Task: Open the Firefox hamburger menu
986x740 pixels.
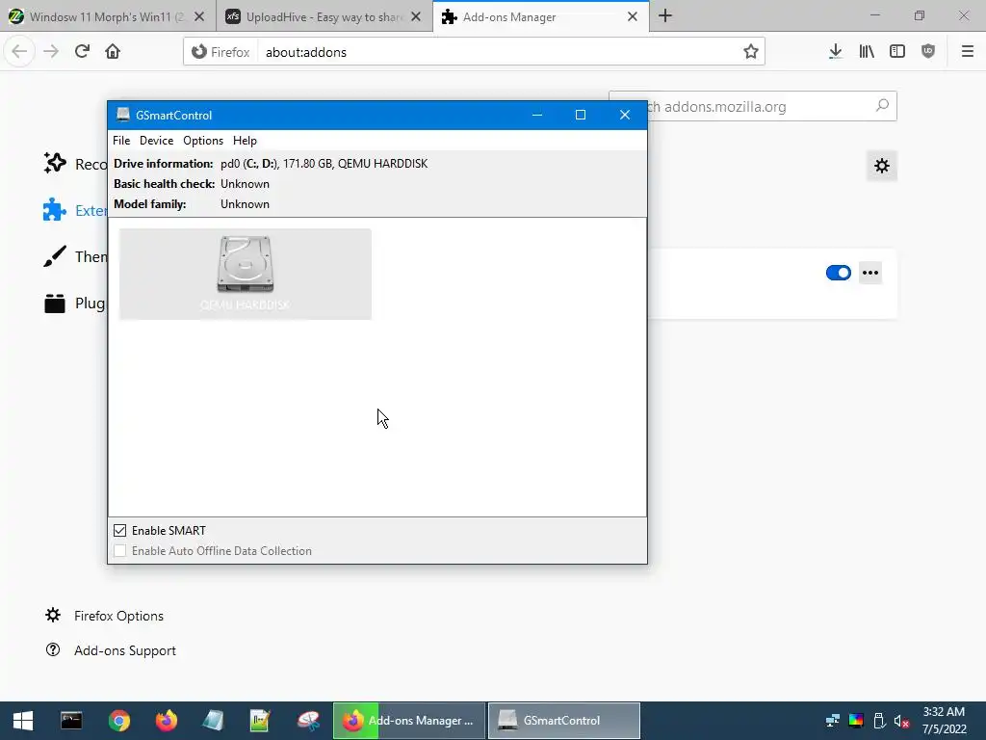Action: [x=968, y=52]
